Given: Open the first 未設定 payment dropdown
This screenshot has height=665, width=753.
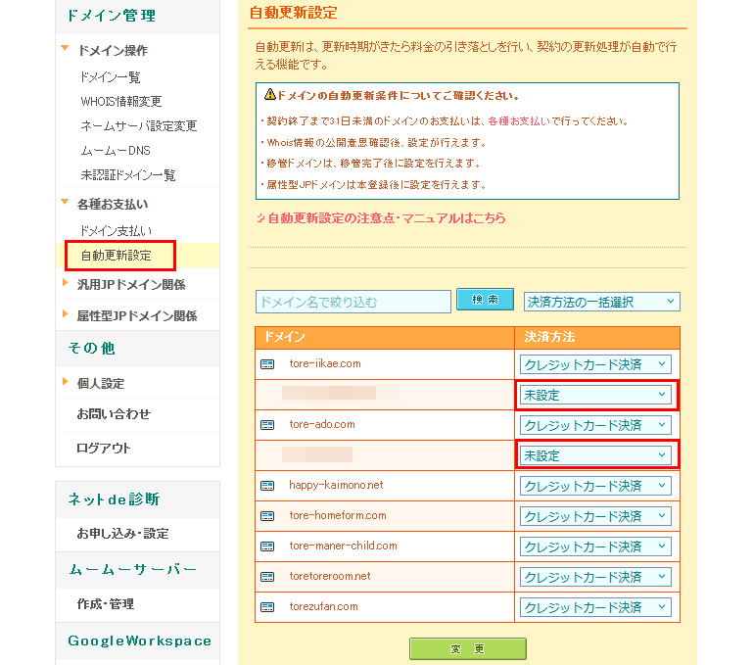Looking at the screenshot, I should click(x=595, y=396).
